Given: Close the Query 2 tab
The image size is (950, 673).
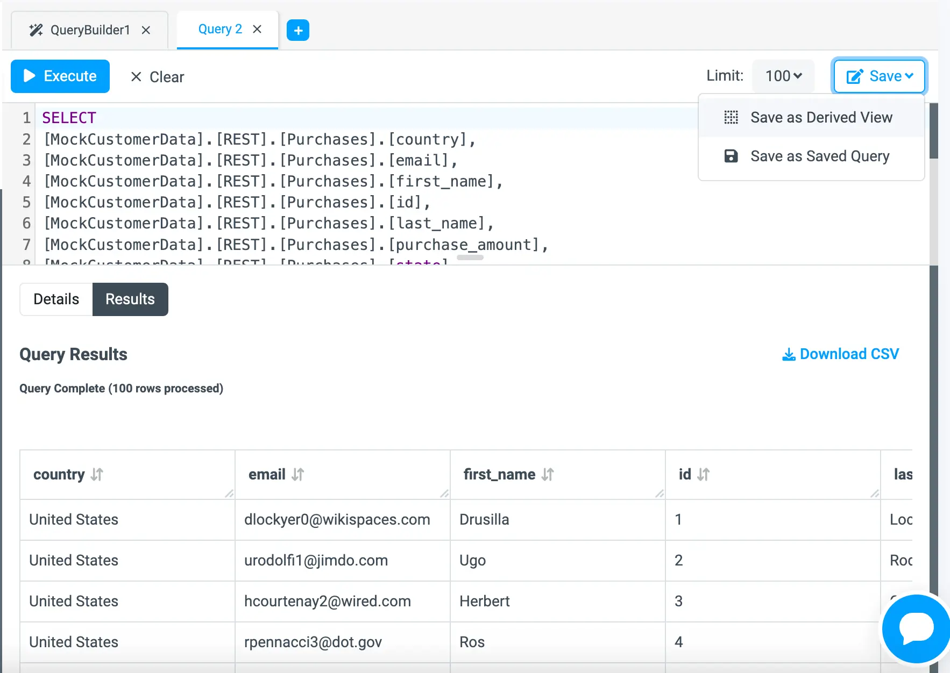Looking at the screenshot, I should [x=257, y=29].
